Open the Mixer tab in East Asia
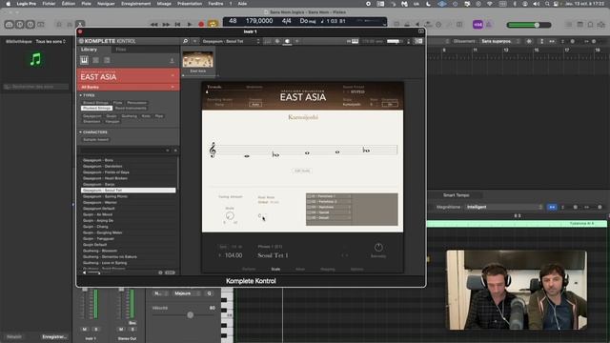Viewport: 610px width, 343px height. point(300,269)
